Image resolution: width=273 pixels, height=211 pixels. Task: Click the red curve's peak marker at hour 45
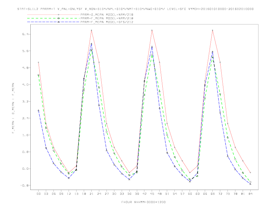152,30
